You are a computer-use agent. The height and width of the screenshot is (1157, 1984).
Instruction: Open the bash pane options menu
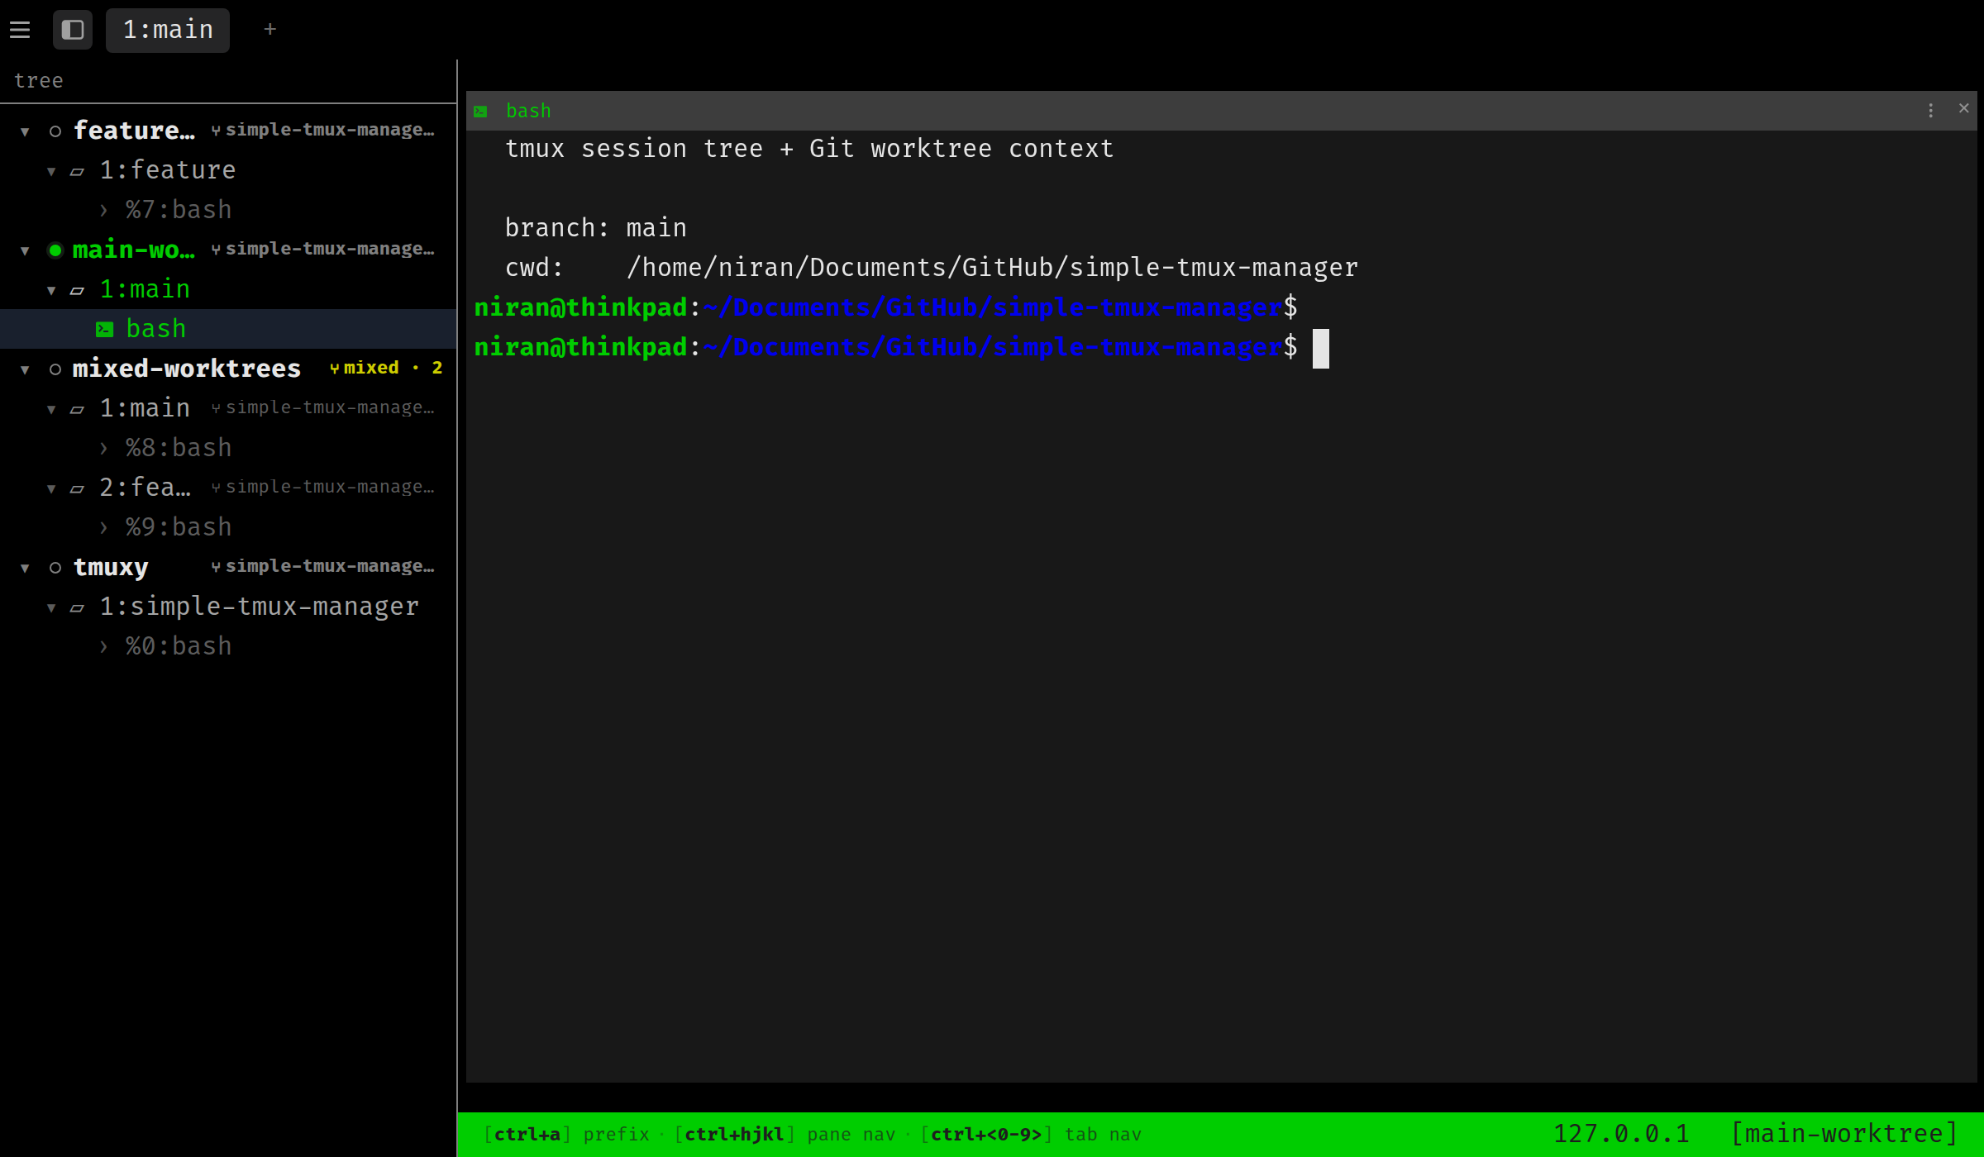click(1931, 111)
